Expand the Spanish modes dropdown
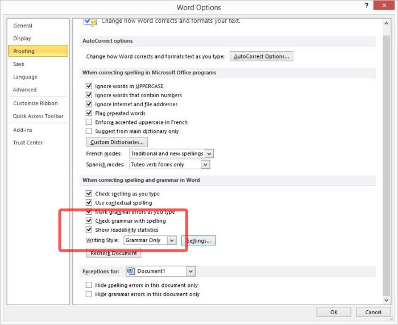The width and height of the screenshot is (398, 325). [205, 165]
